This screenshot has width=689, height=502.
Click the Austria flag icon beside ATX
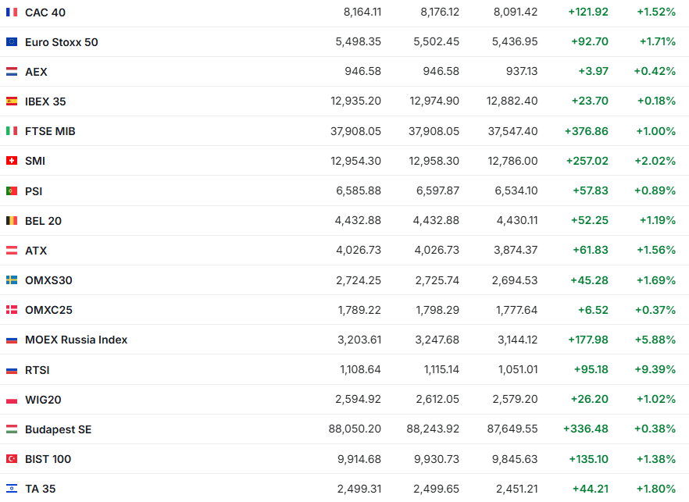(12, 251)
